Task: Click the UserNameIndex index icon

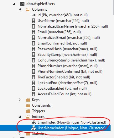Action: tap(34, 128)
